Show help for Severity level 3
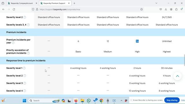Screen dimensions: 185x104 click(25, 83)
